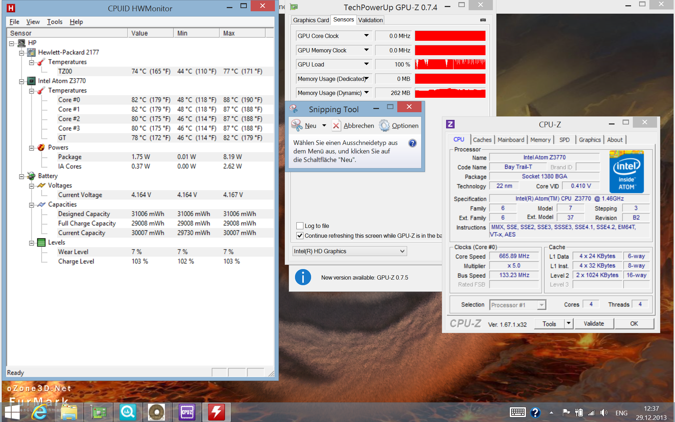This screenshot has width=675, height=422.
Task: Open the CPU-Z taskbar icon
Action: click(x=187, y=412)
